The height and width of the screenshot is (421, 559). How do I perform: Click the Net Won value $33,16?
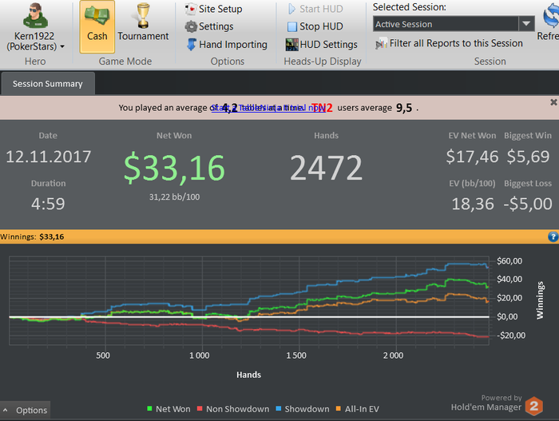pyautogui.click(x=174, y=168)
